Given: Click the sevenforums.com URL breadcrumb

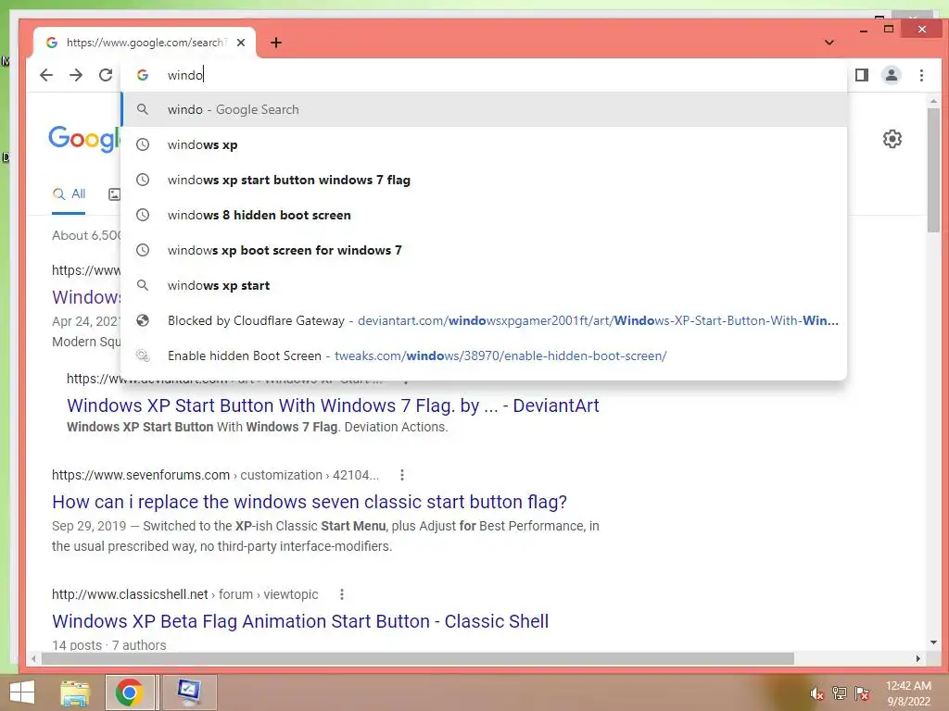Looking at the screenshot, I should point(215,475).
